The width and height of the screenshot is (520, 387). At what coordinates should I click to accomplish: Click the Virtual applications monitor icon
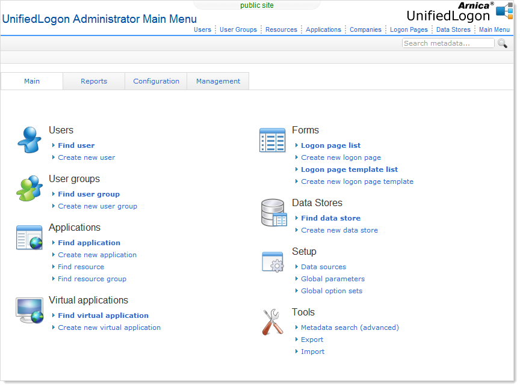[29, 310]
